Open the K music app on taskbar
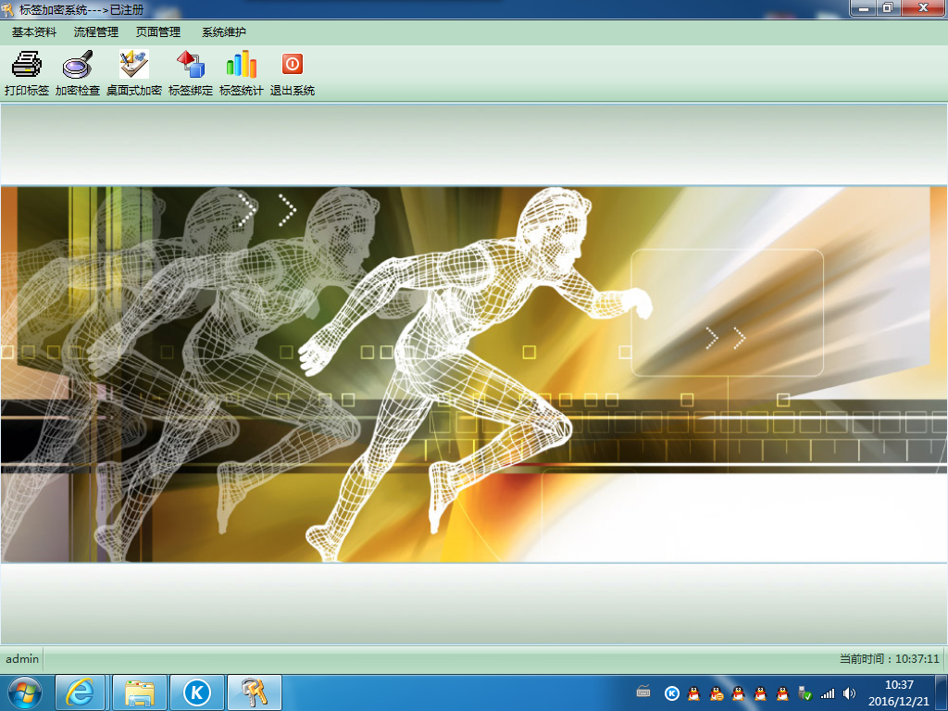The height and width of the screenshot is (711, 948). click(x=197, y=692)
